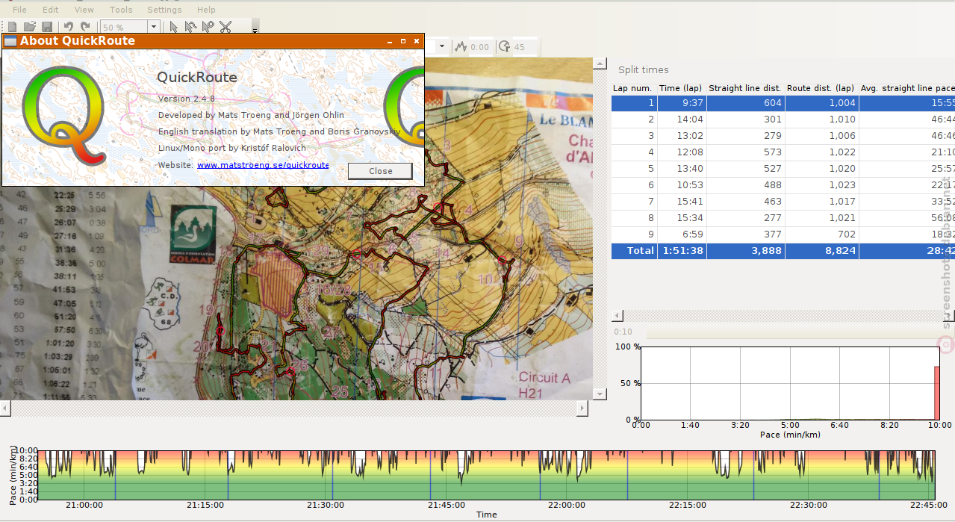Sort by Route dist. (lap) column header
The height and width of the screenshot is (522, 955).
(x=821, y=88)
